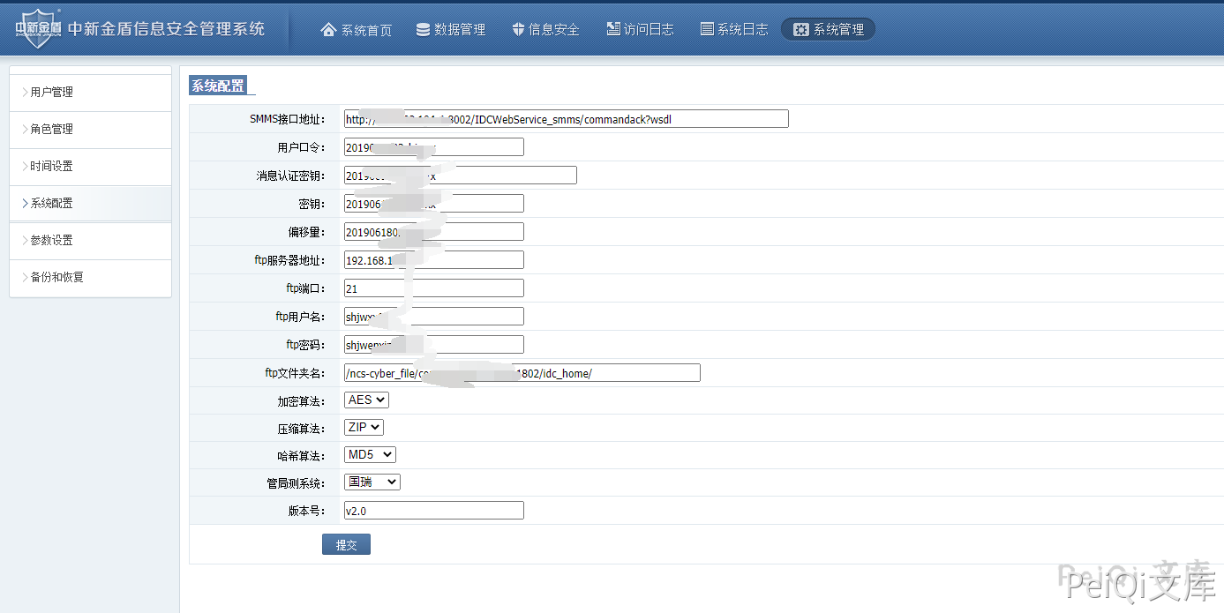Click the ftp密码 input field
The image size is (1224, 613).
[433, 345]
